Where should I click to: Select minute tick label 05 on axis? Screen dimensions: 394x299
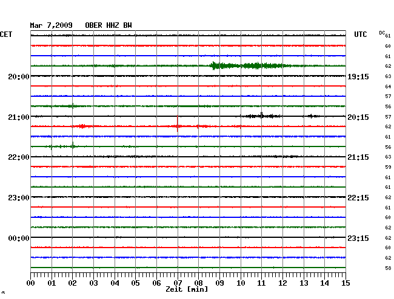(x=135, y=283)
